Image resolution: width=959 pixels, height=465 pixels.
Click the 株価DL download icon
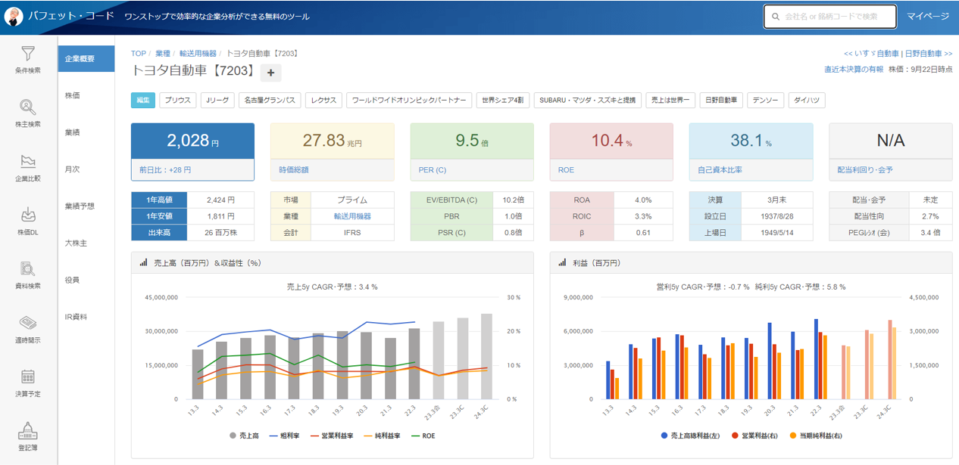pos(28,216)
